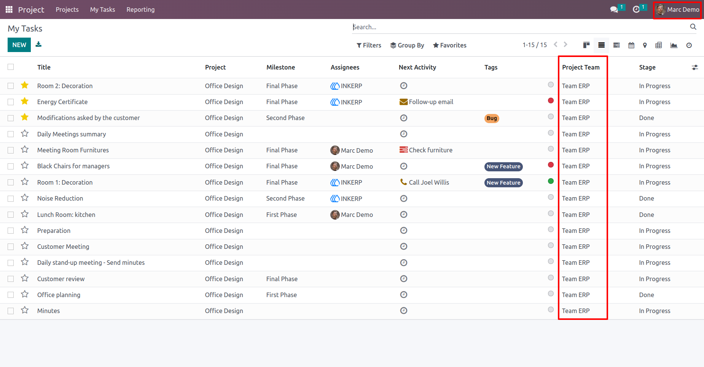Open the apps grid menu icon
The width and height of the screenshot is (704, 367).
[x=9, y=9]
